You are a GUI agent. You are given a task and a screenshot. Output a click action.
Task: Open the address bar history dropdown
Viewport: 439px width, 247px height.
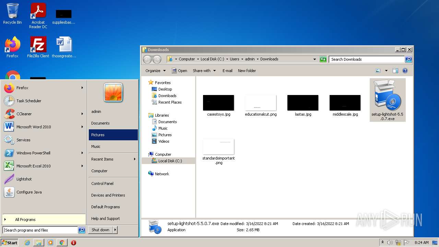point(315,59)
